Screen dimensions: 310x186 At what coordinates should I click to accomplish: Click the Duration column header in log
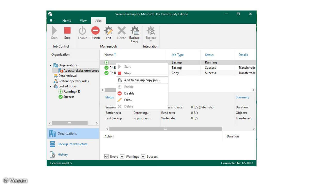(233, 136)
